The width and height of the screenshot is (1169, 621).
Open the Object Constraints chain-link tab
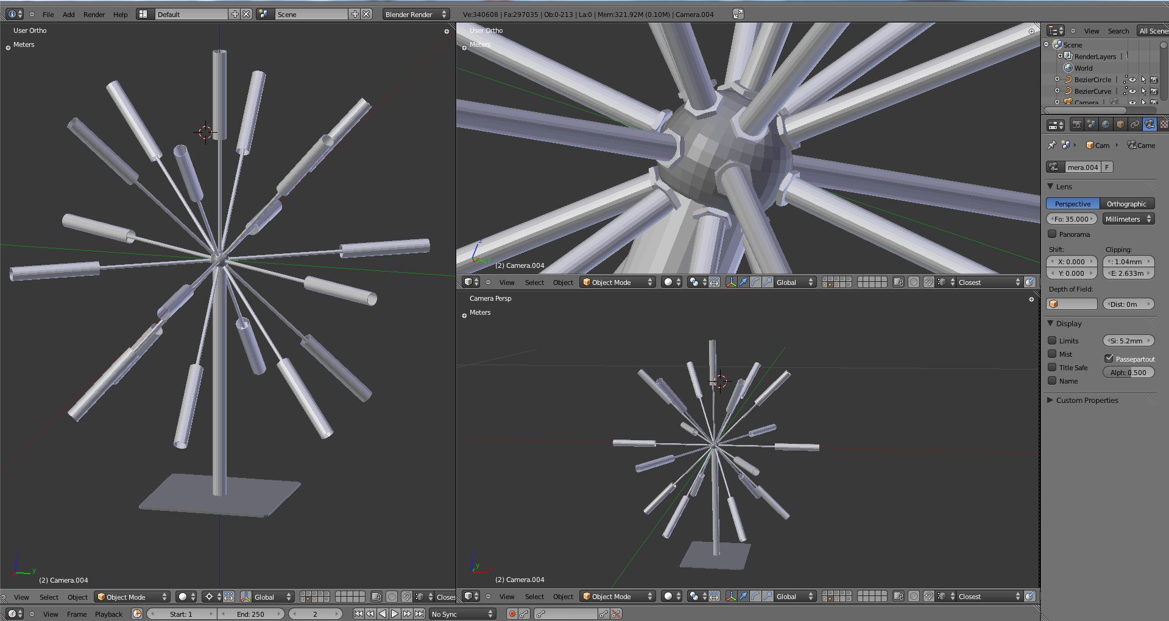point(1135,124)
